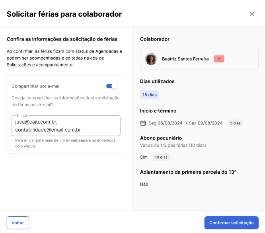This screenshot has width=265, height=233.
Task: Click the 10 dias abono tag
Action: click(161, 157)
